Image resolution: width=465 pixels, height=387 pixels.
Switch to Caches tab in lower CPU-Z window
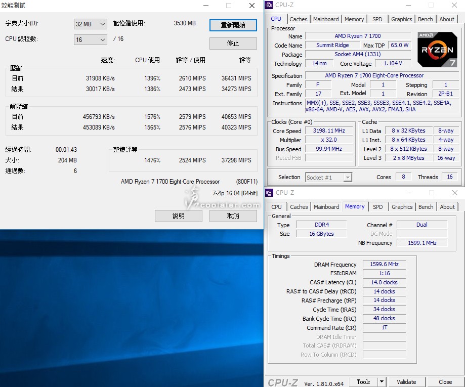coord(299,207)
